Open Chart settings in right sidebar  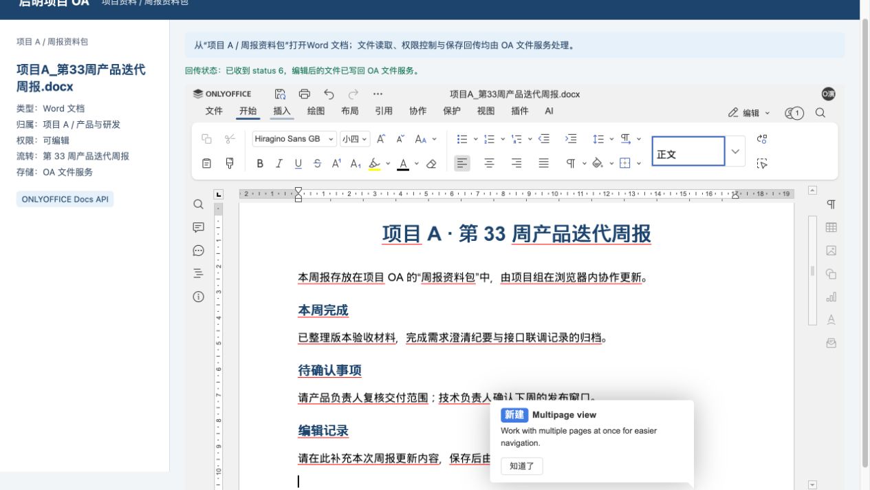[x=831, y=297]
